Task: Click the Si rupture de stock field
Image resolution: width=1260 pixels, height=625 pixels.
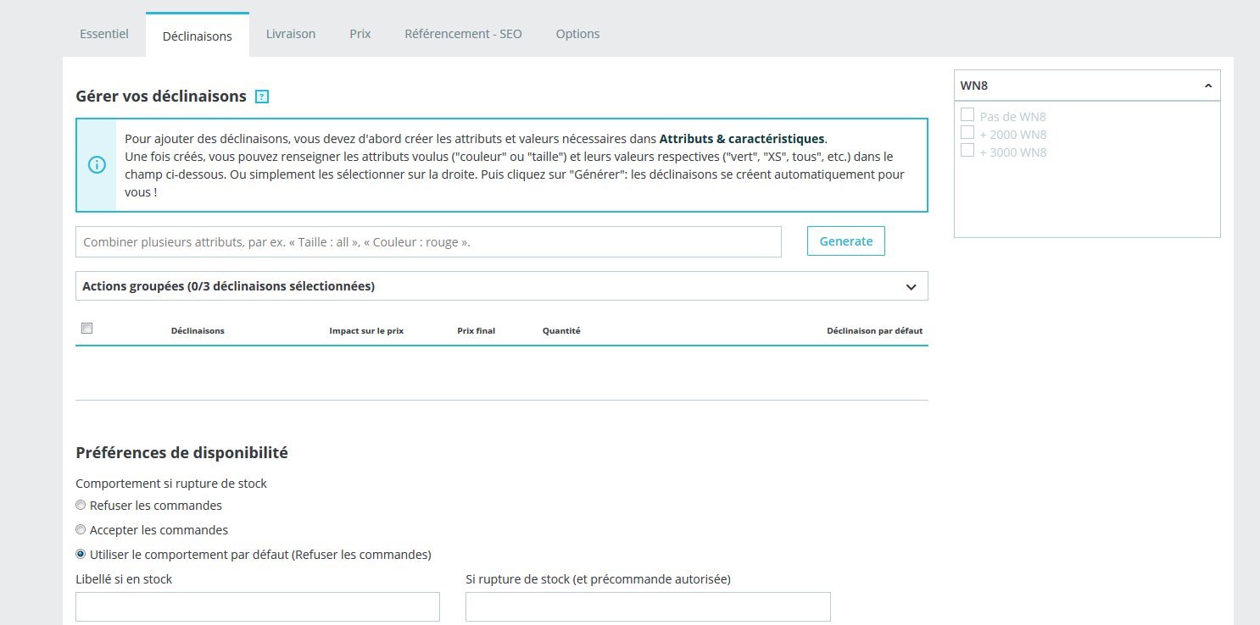Action: pyautogui.click(x=648, y=606)
